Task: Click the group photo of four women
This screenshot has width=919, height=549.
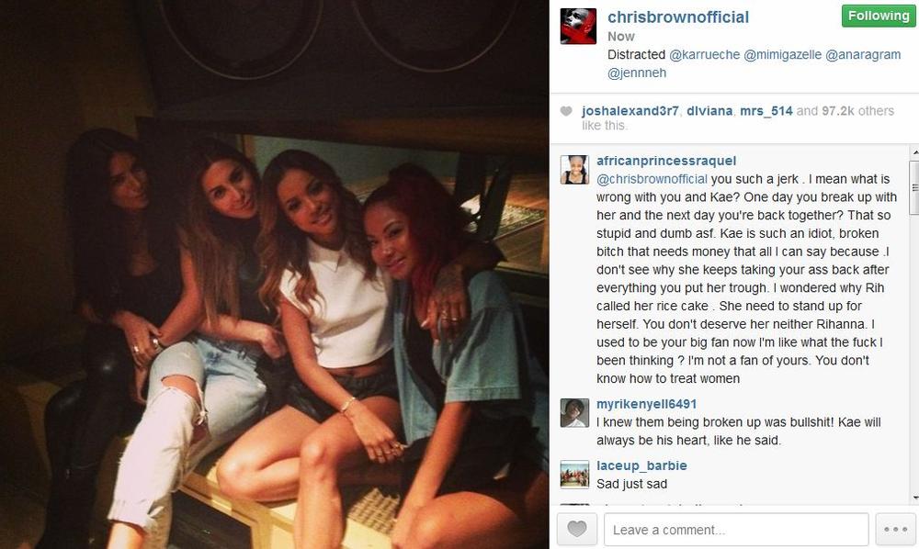Action: click(274, 274)
